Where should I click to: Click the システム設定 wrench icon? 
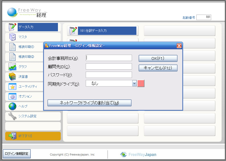(x=12, y=116)
